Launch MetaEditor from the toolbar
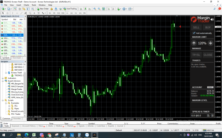 52,9
